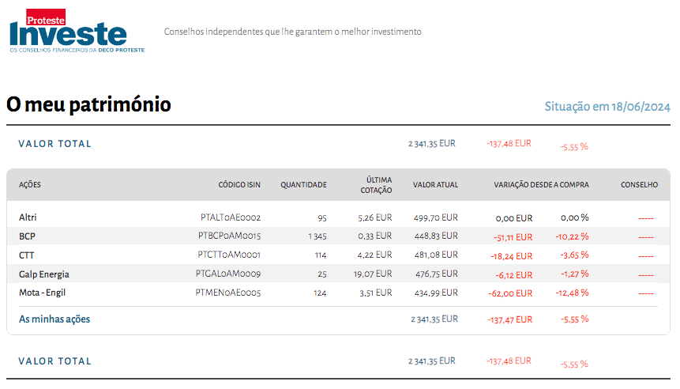Click Altri variation 0,00 EUR
680x389 pixels.
[514, 218]
